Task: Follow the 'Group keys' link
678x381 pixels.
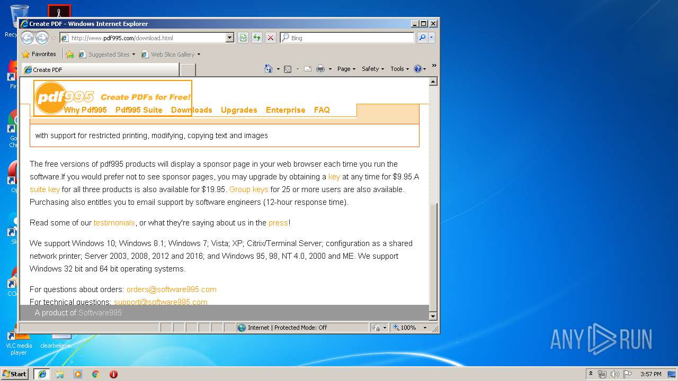Action: tap(248, 189)
